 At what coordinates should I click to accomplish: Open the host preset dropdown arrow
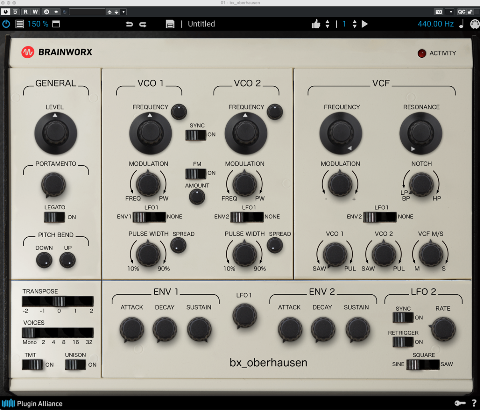(x=124, y=12)
